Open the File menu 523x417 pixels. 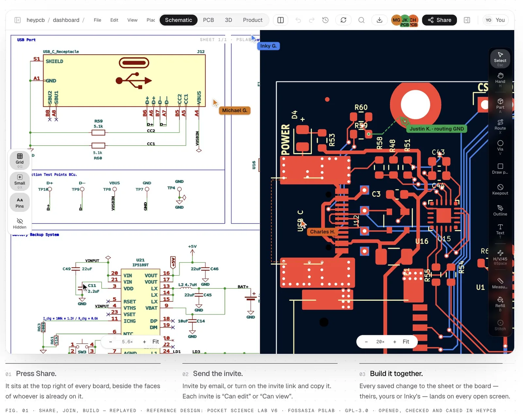pyautogui.click(x=97, y=20)
